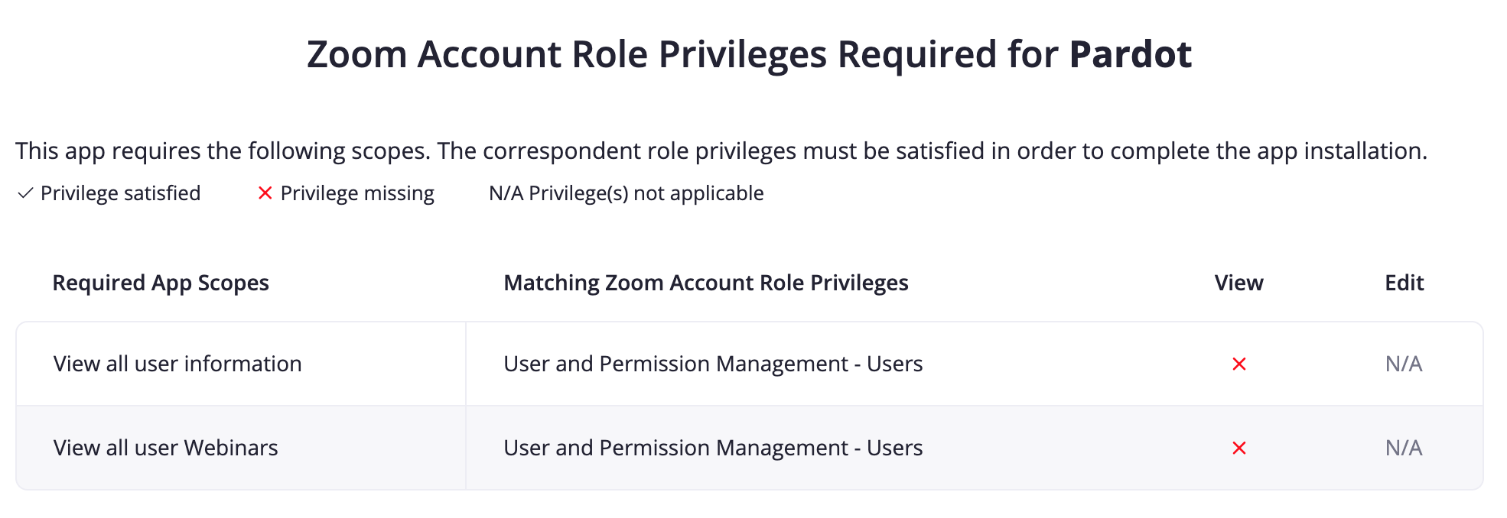Image resolution: width=1507 pixels, height=518 pixels.
Task: Click the Edit column header
Action: [x=1404, y=283]
